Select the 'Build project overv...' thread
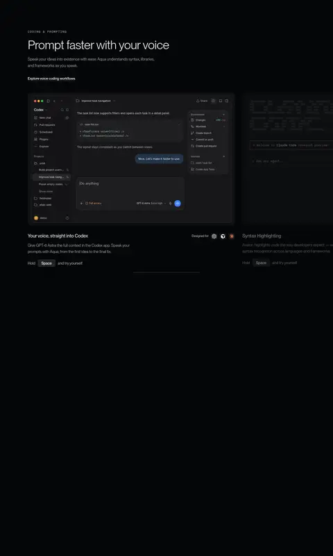The height and width of the screenshot is (556, 333). pos(51,170)
